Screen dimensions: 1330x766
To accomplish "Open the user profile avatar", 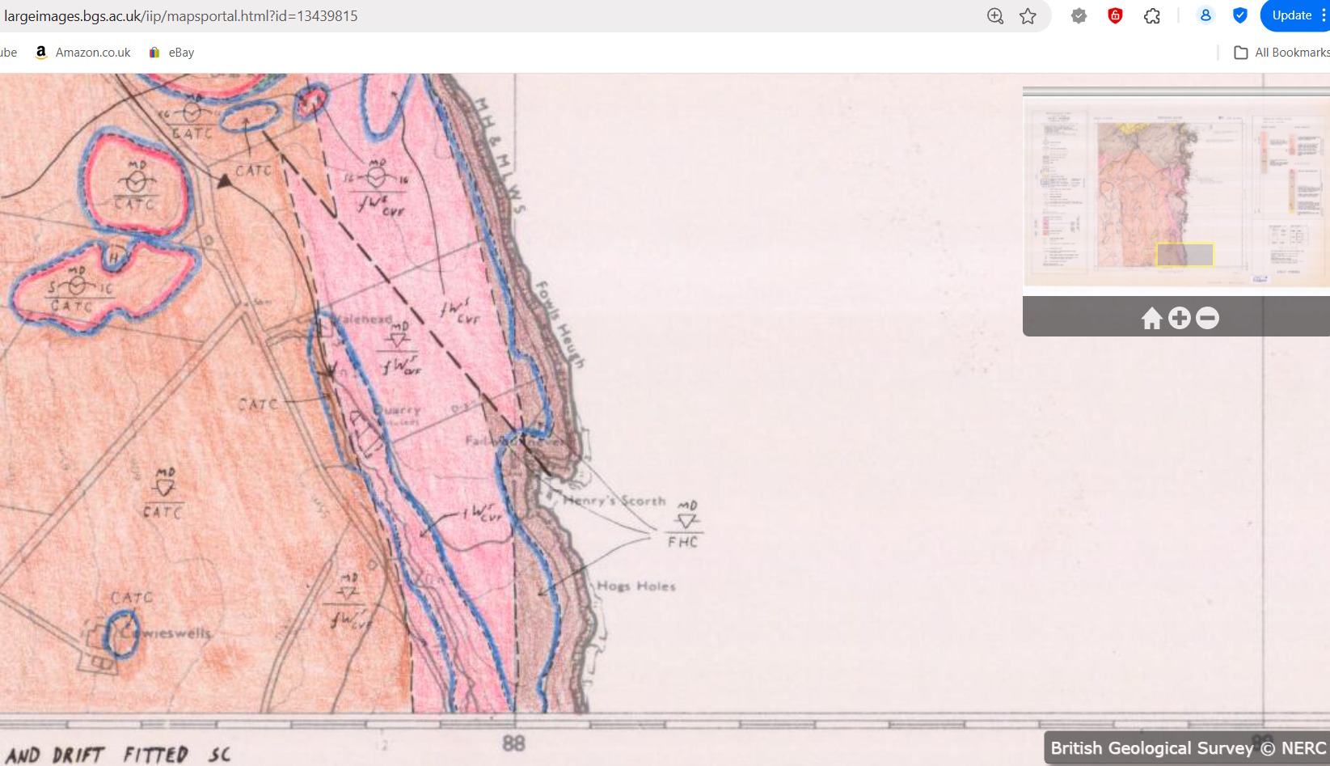I will (1205, 16).
